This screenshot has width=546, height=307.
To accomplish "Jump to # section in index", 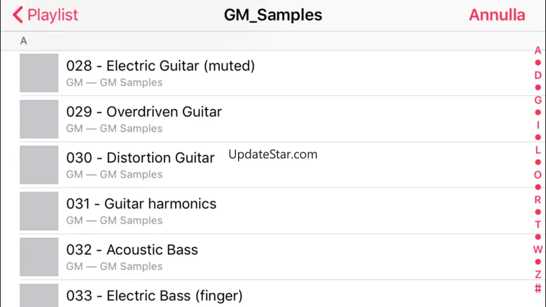I will coord(538,288).
